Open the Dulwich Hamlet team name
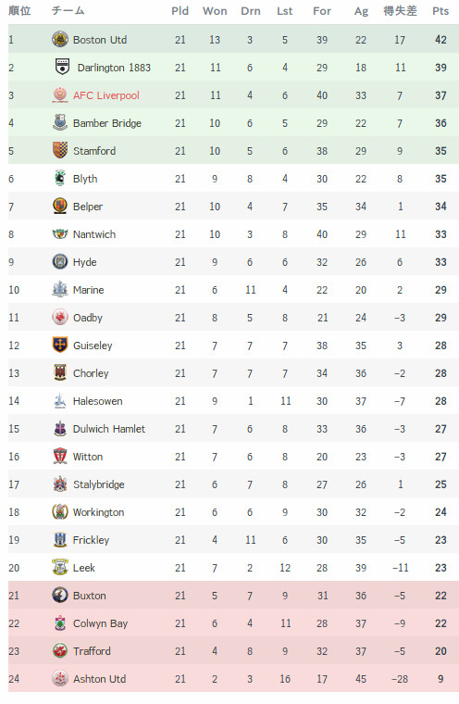The image size is (459, 704). (109, 429)
